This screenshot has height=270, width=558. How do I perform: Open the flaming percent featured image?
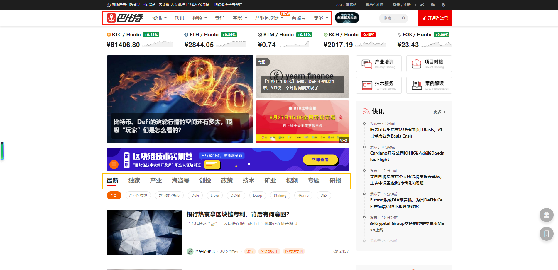pos(180,99)
